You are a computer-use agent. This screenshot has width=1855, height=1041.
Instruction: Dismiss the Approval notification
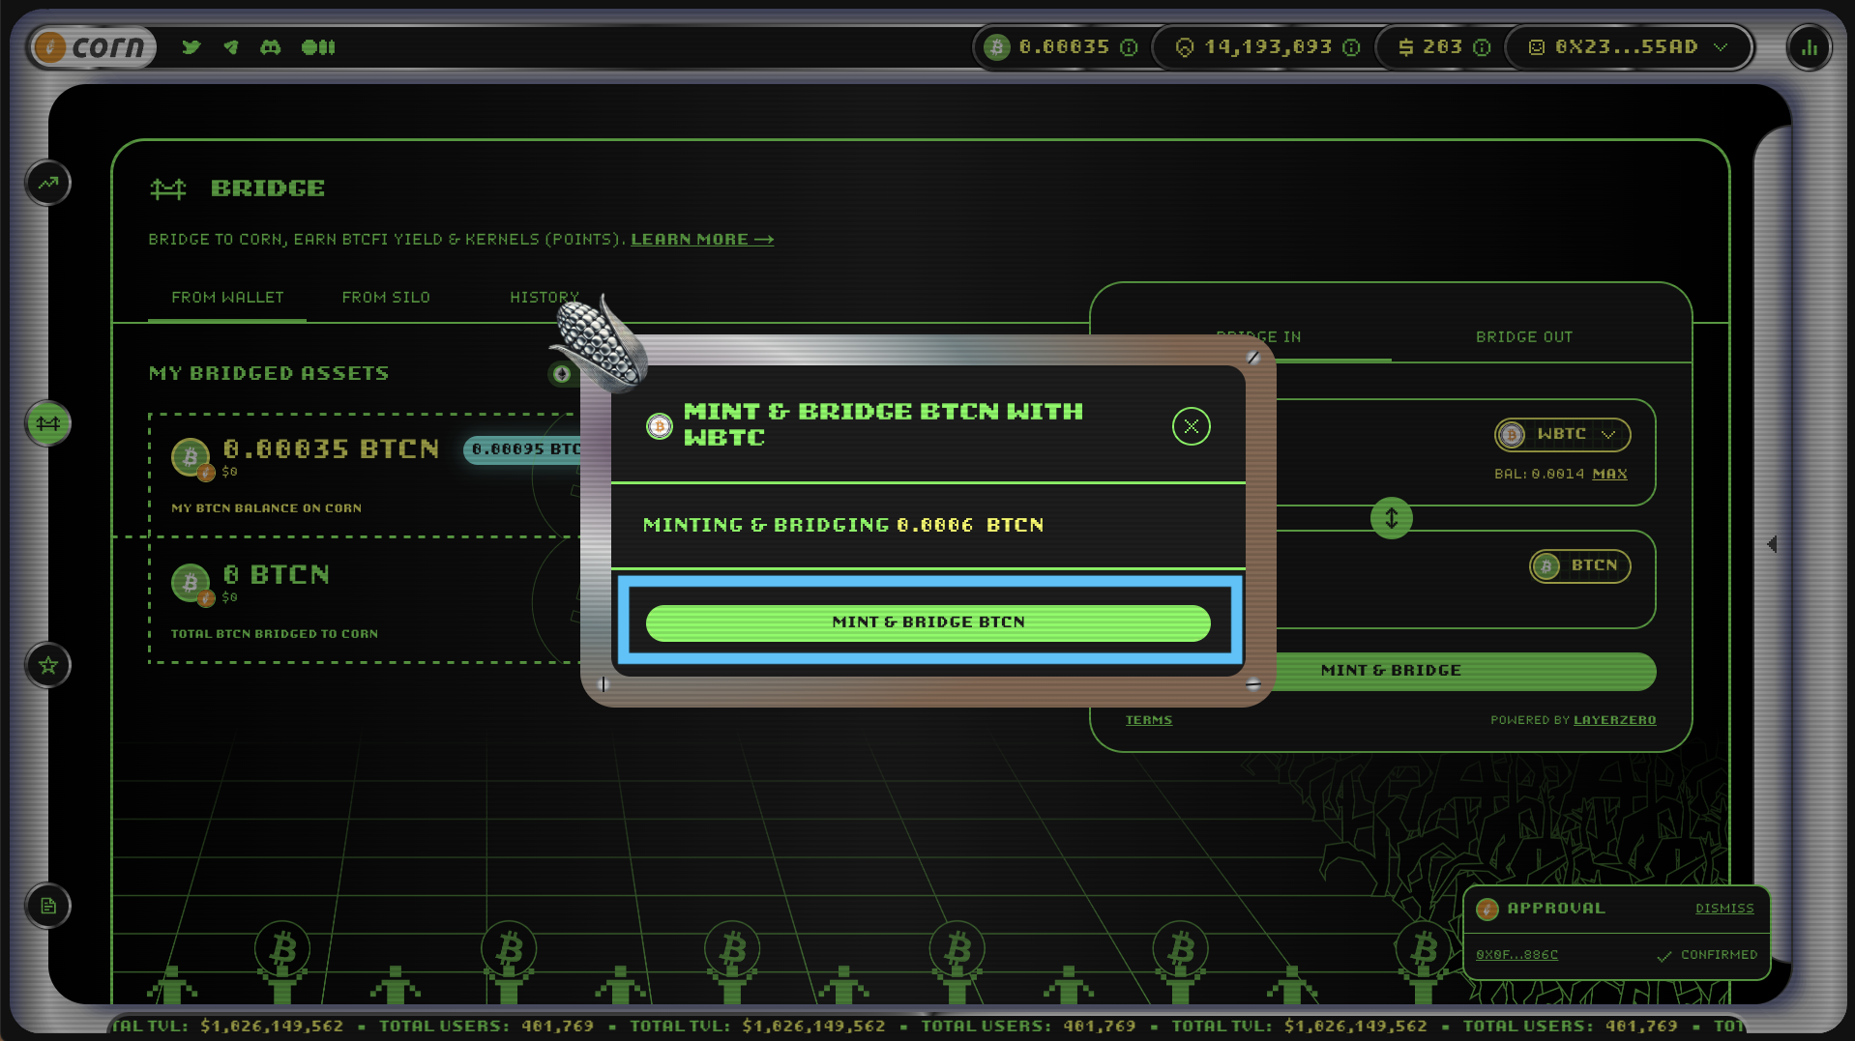click(x=1723, y=909)
